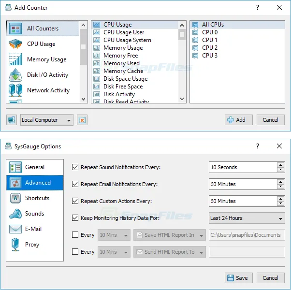Screen dimensions: 291x290
Task: Click the Send HTML Report address field
Action: [247, 252]
